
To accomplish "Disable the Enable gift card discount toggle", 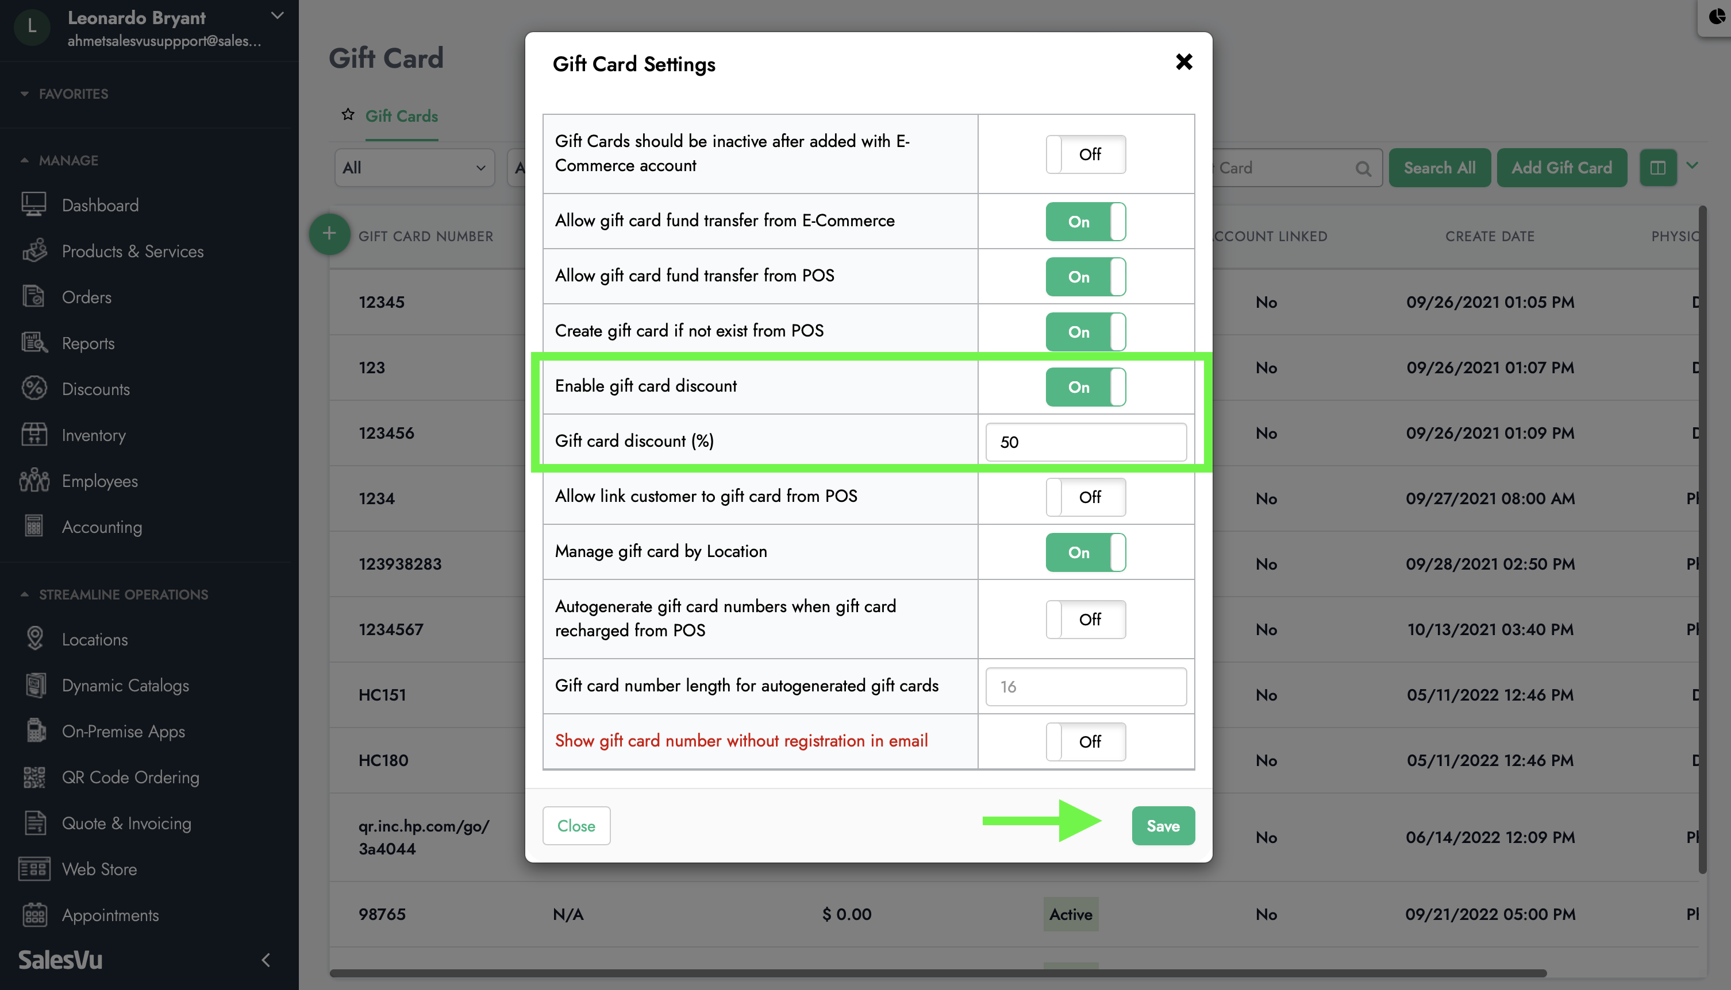I will (x=1085, y=387).
